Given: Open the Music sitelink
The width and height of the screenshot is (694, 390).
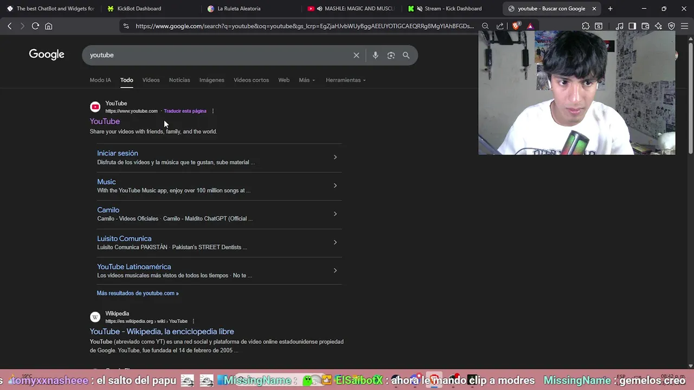Looking at the screenshot, I should click(x=106, y=182).
